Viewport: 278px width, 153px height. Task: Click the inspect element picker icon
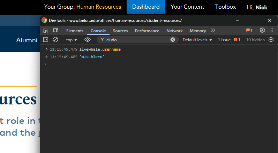(46, 31)
